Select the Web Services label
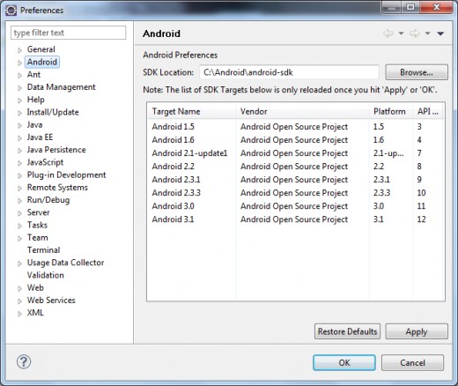This screenshot has width=458, height=386. point(51,301)
